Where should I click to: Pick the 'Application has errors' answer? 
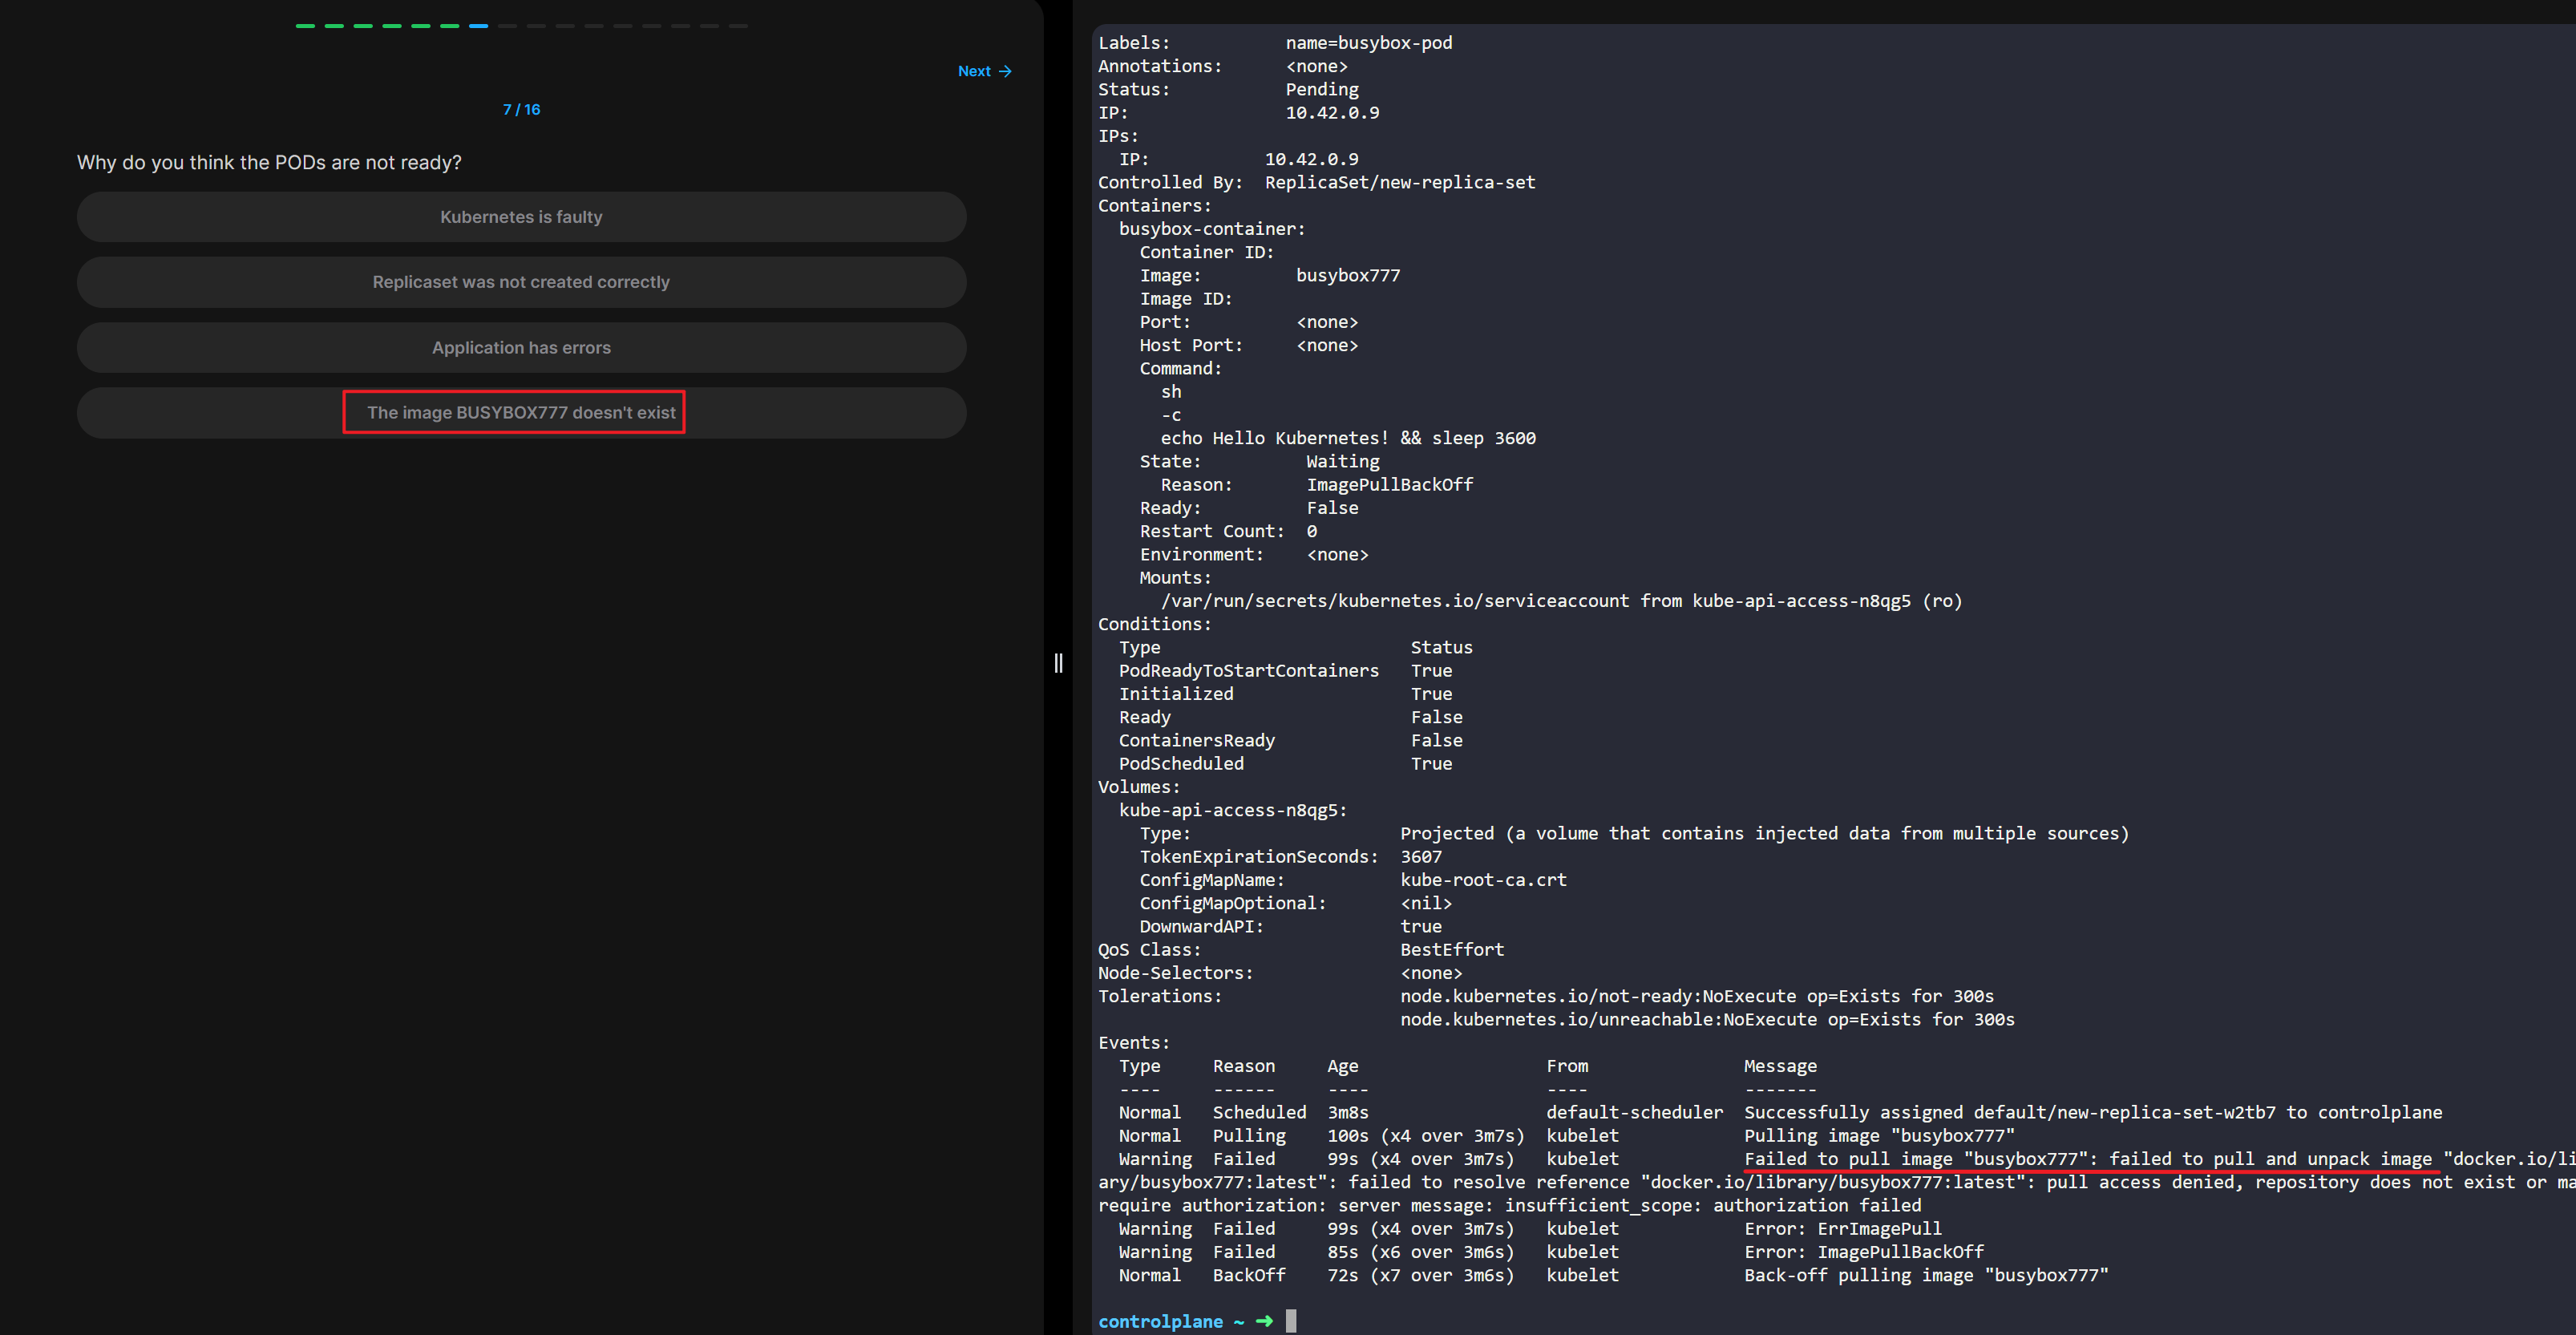[x=521, y=348]
